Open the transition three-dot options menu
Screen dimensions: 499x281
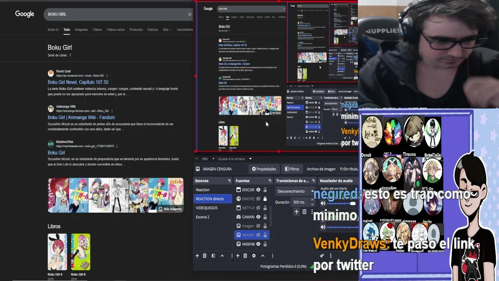pos(312,212)
